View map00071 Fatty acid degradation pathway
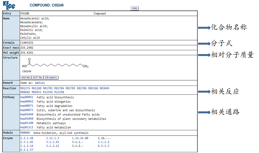Image resolution: width=259 pixels, height=153 pixels. point(27,106)
